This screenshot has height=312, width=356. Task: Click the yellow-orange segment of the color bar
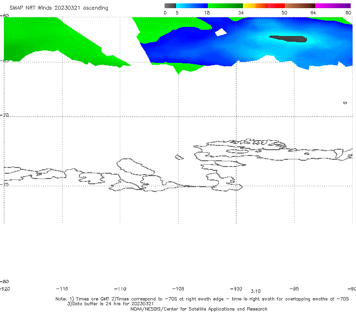click(255, 6)
